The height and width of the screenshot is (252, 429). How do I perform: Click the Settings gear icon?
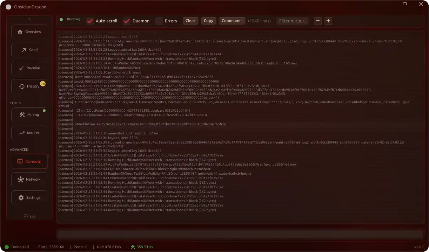21,198
